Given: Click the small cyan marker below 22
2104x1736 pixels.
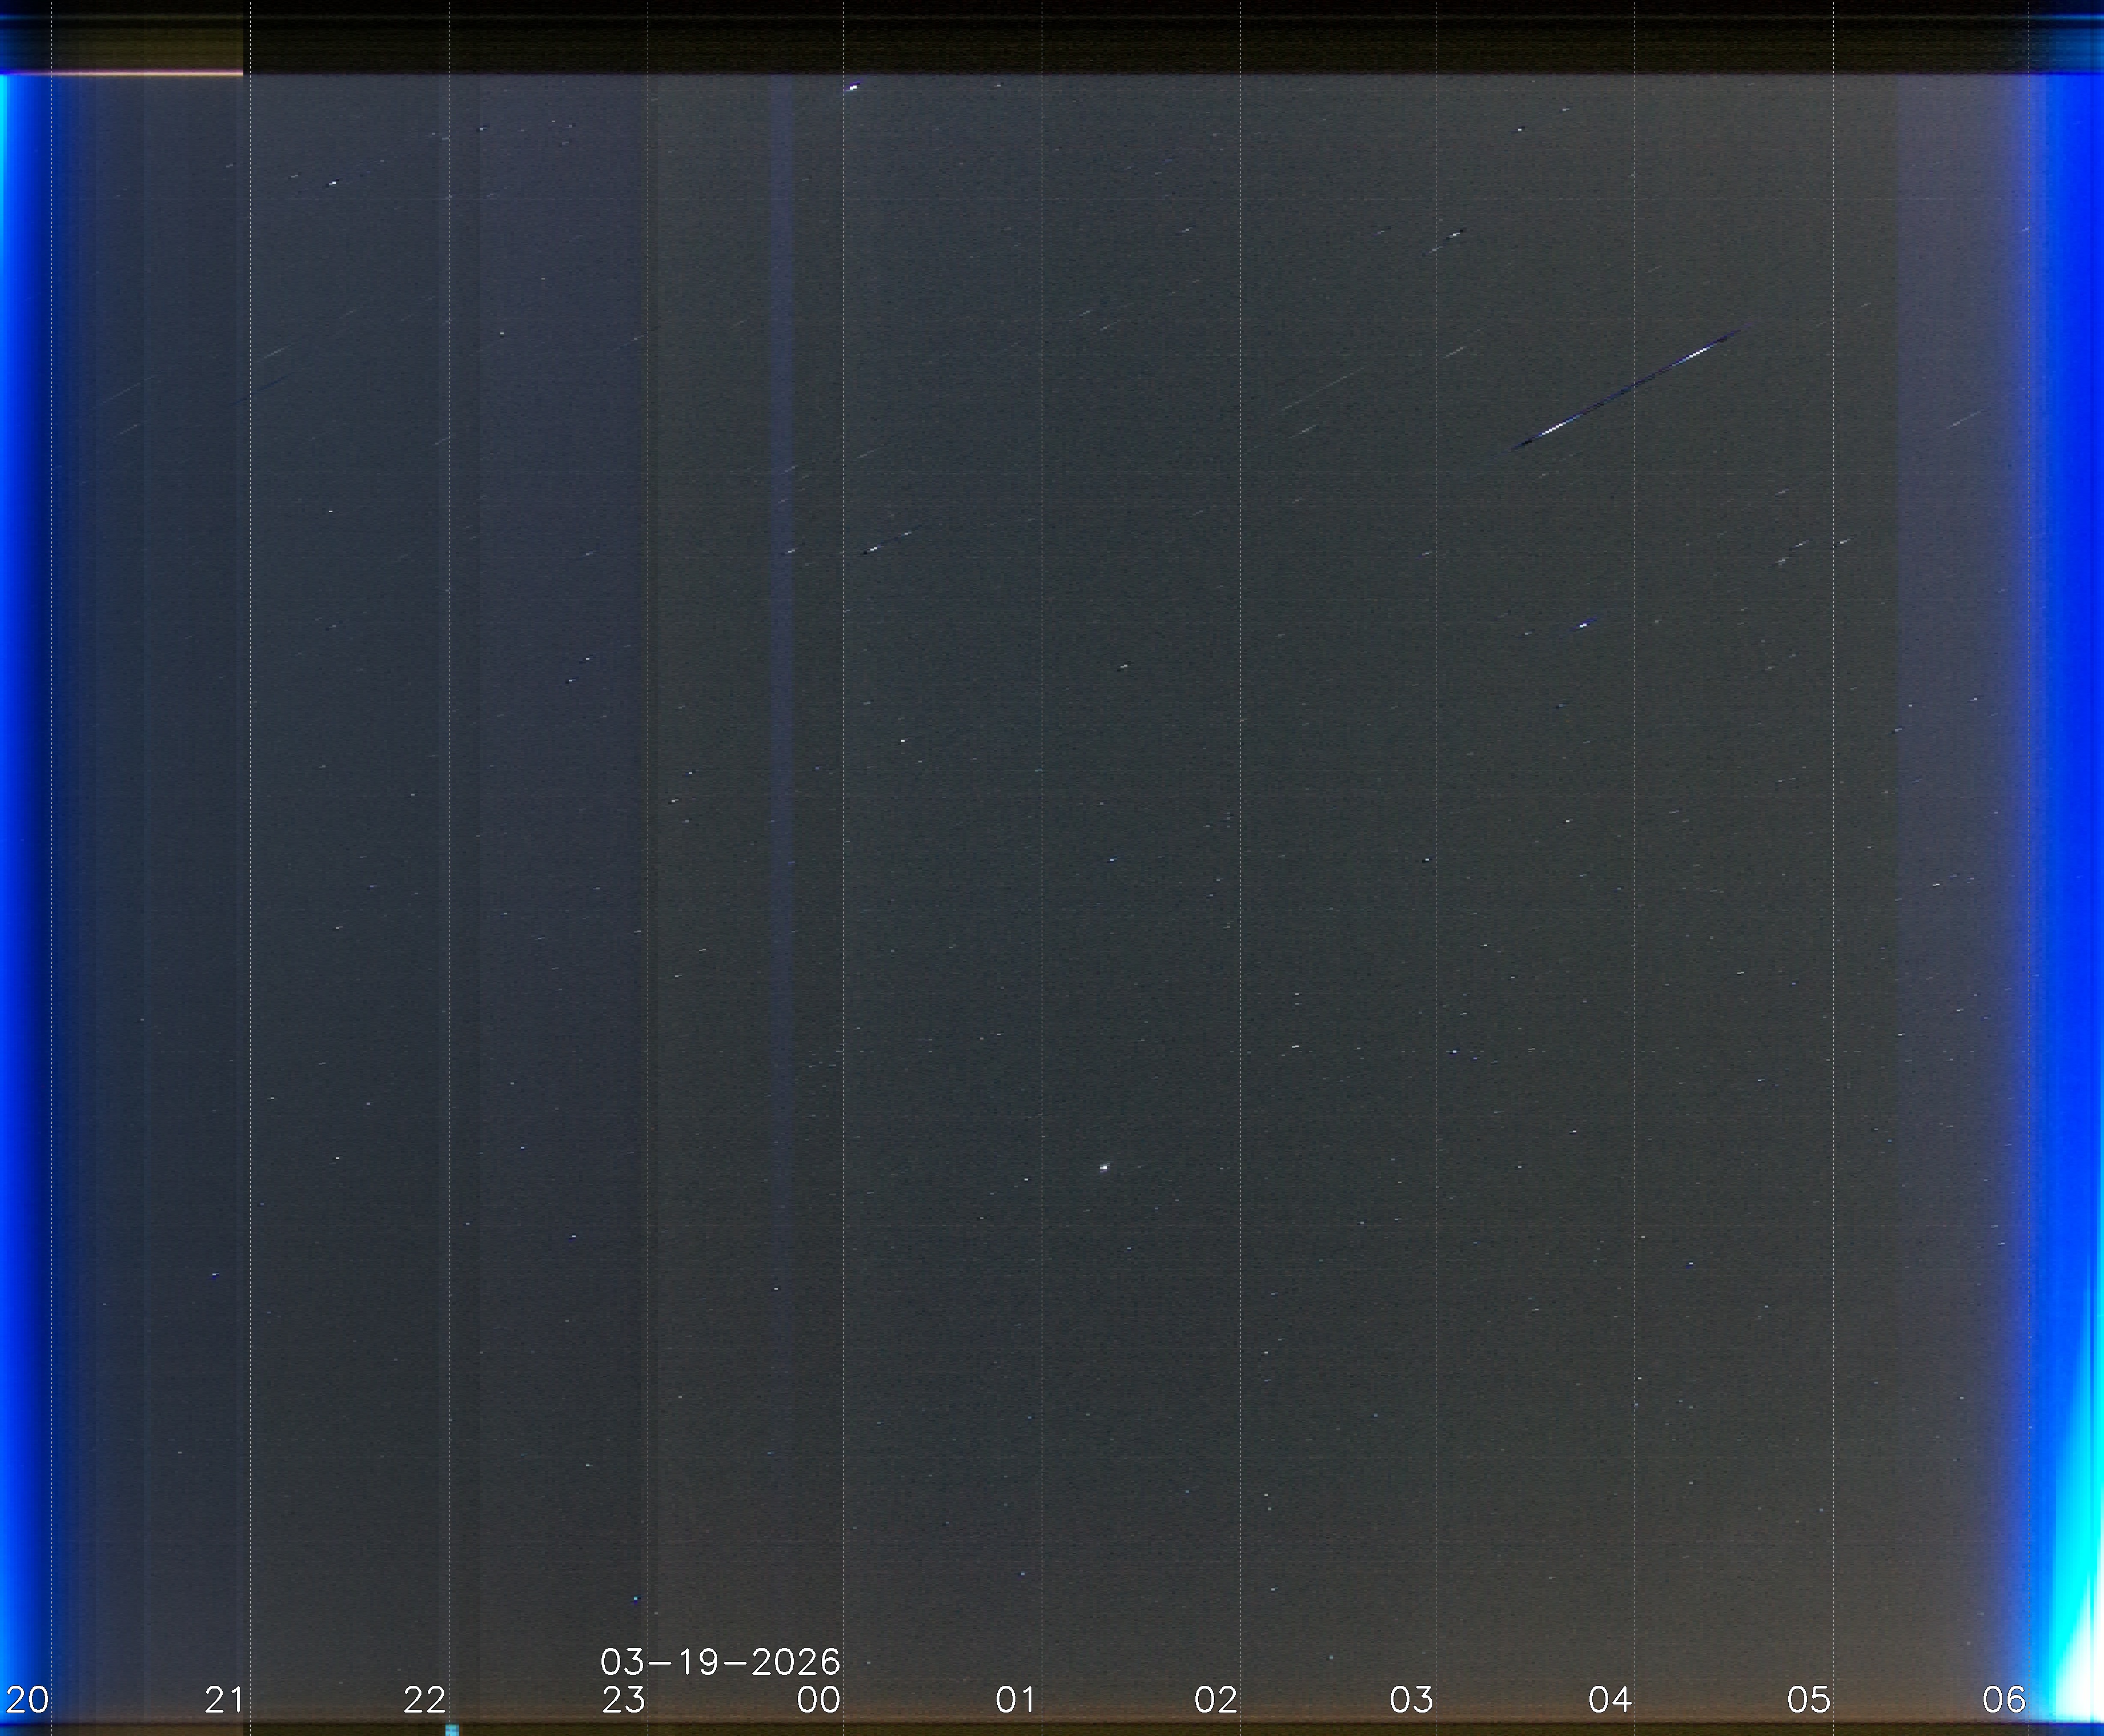Looking at the screenshot, I should click(451, 1729).
